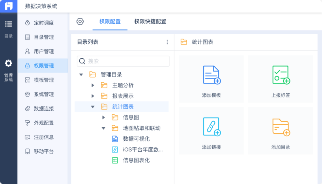Open the gear settings icon beside 权限配置

pos(80,22)
